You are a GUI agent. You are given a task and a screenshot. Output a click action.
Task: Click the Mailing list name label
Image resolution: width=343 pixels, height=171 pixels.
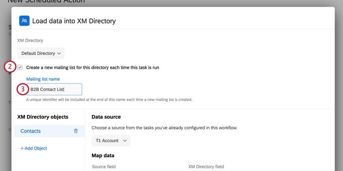coord(43,79)
